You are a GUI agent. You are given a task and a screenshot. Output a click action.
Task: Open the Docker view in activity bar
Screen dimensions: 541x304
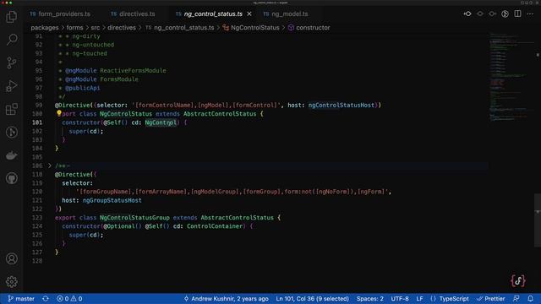11,155
